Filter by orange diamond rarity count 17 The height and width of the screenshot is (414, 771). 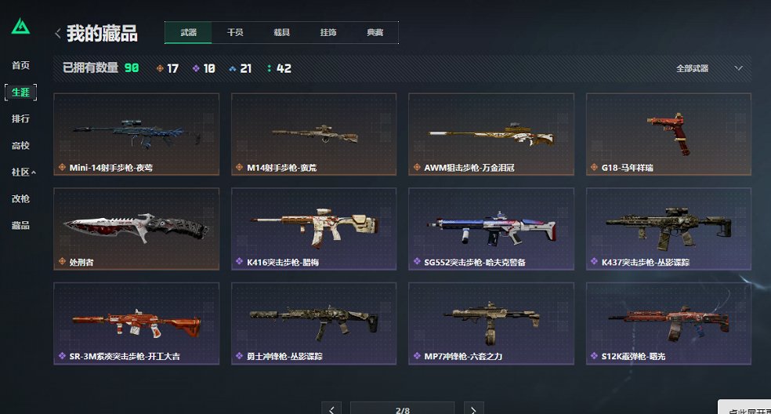click(x=167, y=68)
